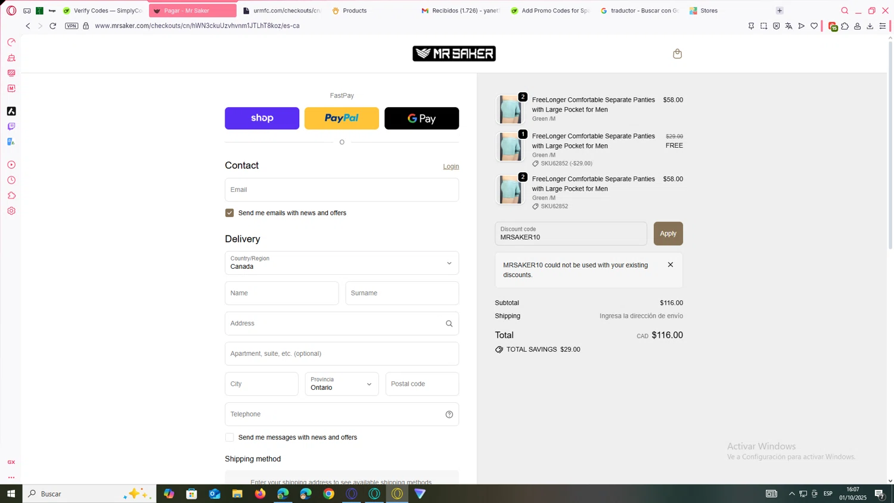Open Easy Setup sliders icon
894x503 pixels.
pyautogui.click(x=883, y=26)
